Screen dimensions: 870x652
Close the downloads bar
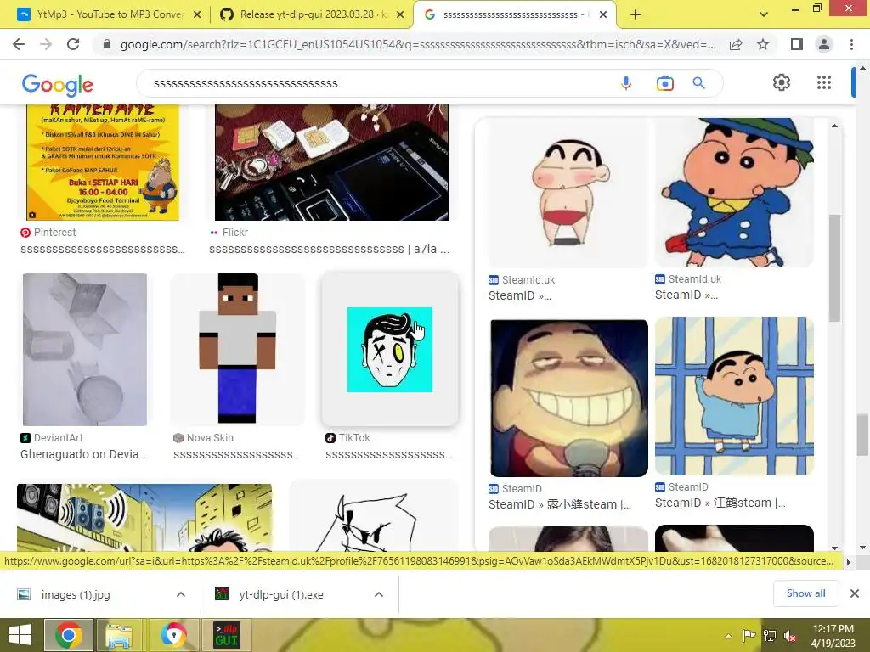(x=855, y=593)
